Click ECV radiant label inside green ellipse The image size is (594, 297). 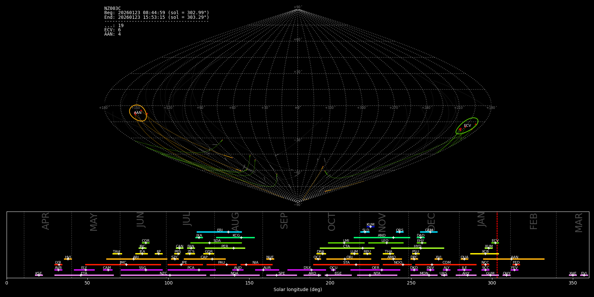(467, 126)
